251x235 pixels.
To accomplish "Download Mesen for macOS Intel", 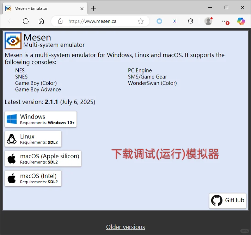I will 33,178.
